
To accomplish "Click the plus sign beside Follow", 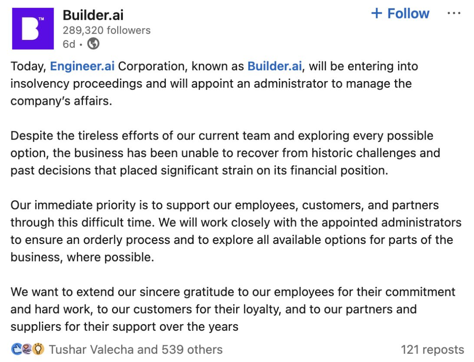I will (x=377, y=14).
